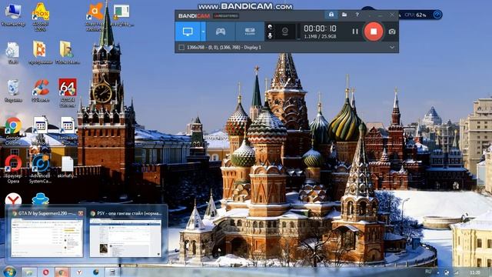Viewport: 492px width, 277px height.
Task: Click the UNREGISTERED label in Bandicam
Action: 226,15
